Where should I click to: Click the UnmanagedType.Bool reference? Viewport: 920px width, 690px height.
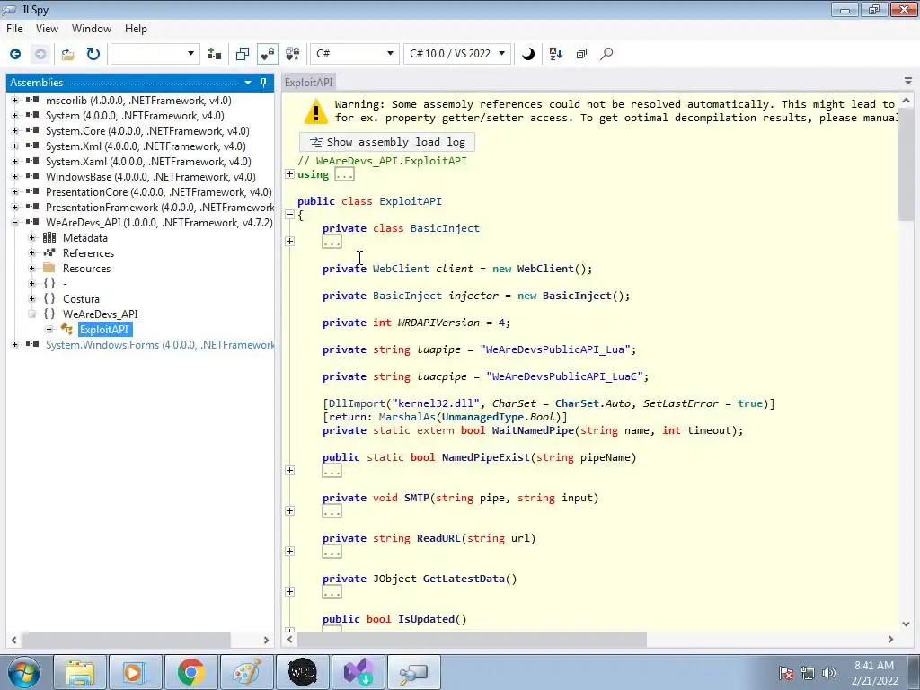coord(499,417)
